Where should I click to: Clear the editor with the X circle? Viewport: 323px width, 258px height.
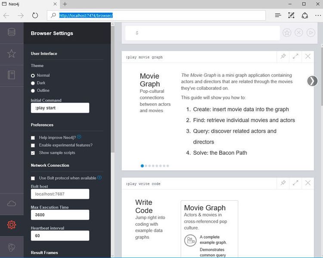tap(299, 33)
